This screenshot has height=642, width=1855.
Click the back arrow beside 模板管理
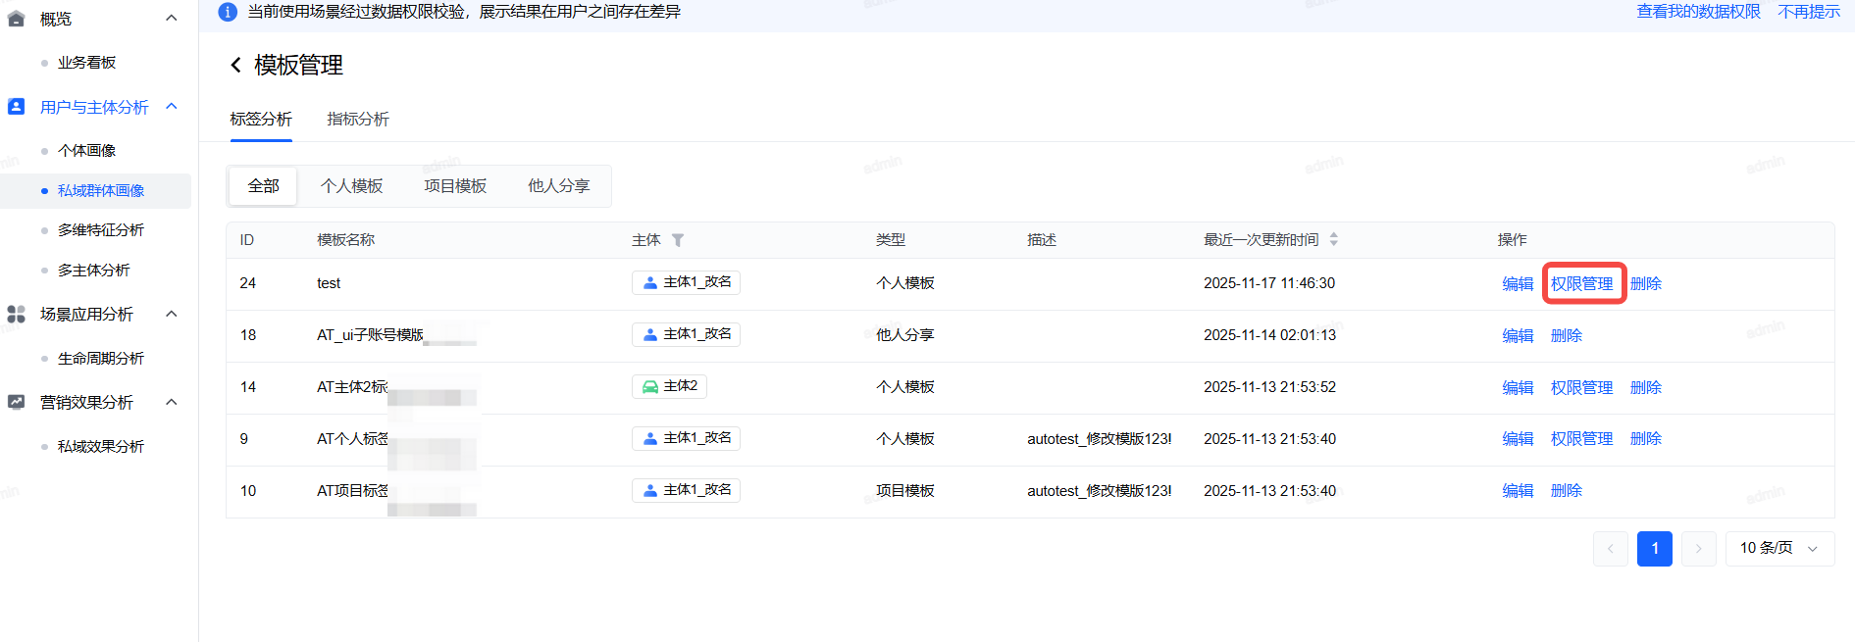tap(235, 66)
